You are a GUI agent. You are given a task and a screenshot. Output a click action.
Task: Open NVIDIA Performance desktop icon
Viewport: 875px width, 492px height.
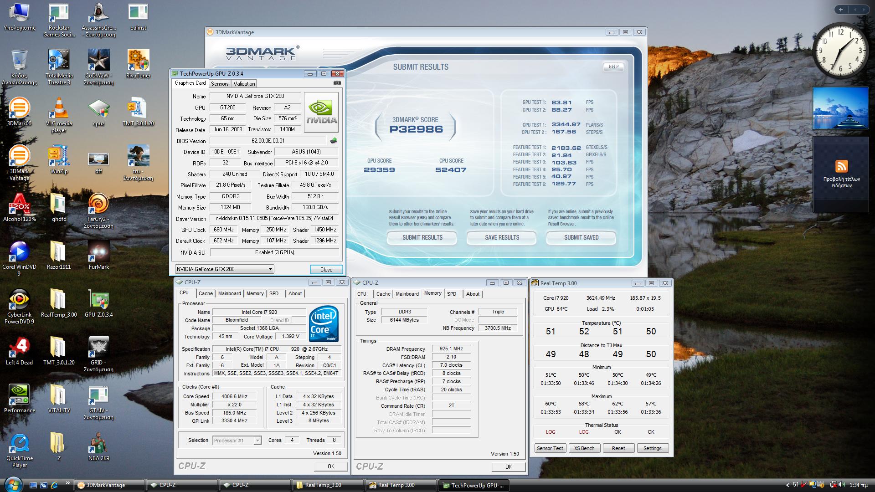coord(19,399)
